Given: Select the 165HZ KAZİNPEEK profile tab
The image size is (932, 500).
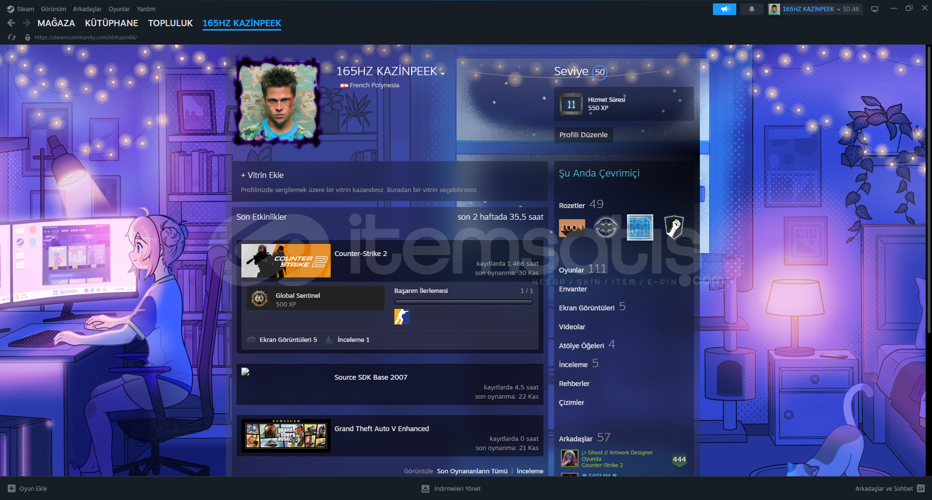Looking at the screenshot, I should pos(242,23).
